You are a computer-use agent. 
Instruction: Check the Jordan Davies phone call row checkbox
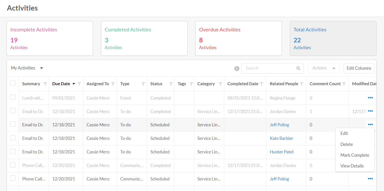[13, 165]
